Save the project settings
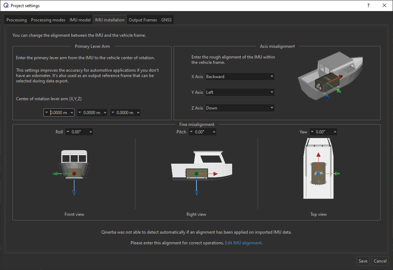The width and height of the screenshot is (393, 270). pos(363,261)
